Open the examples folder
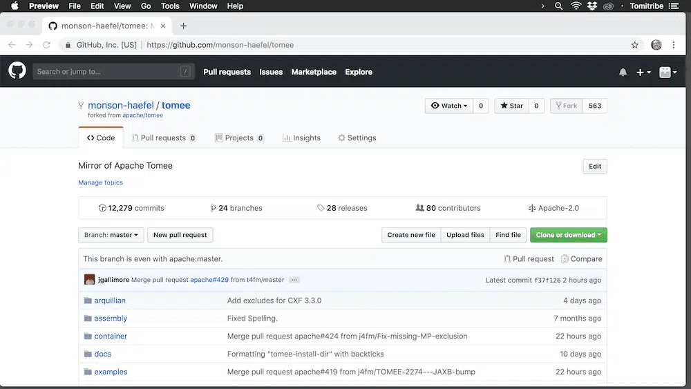This screenshot has width=691, height=389. pos(111,372)
